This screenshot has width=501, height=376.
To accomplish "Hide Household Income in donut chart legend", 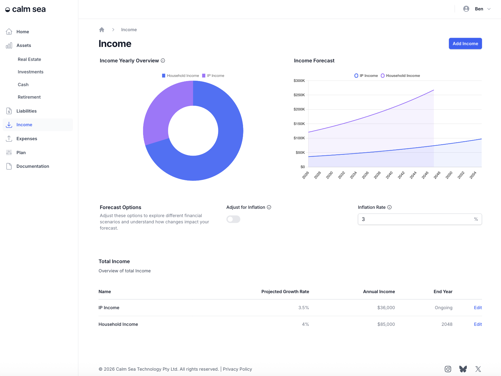I will [x=180, y=76].
